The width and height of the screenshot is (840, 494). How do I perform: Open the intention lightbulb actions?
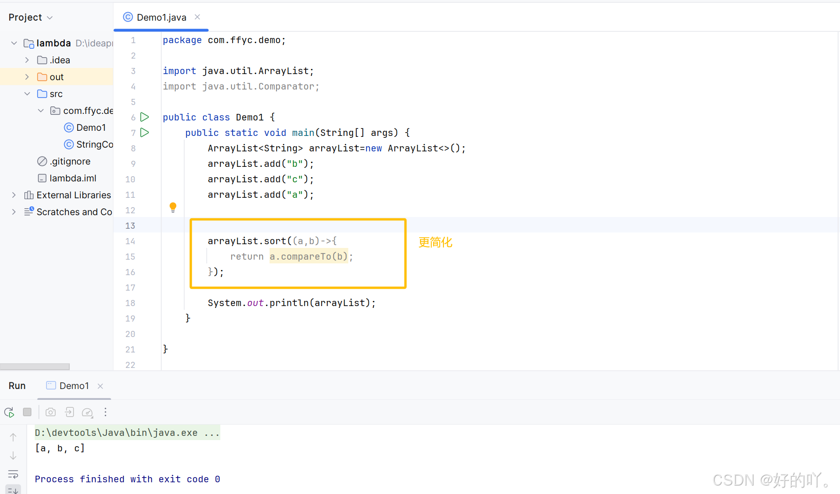point(172,207)
